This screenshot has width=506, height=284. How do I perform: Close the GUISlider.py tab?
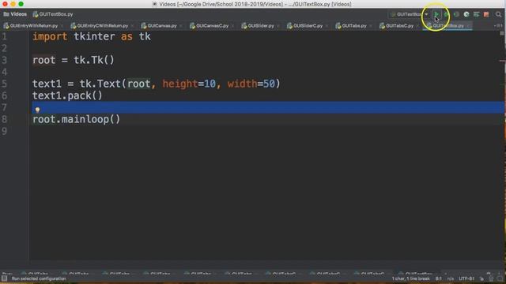[x=278, y=26]
